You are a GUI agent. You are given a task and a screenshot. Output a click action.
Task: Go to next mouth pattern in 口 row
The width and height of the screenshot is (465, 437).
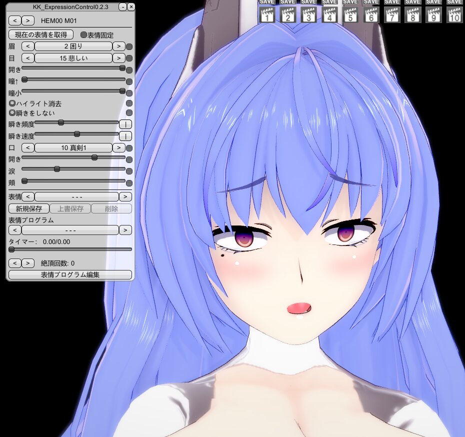(x=119, y=147)
